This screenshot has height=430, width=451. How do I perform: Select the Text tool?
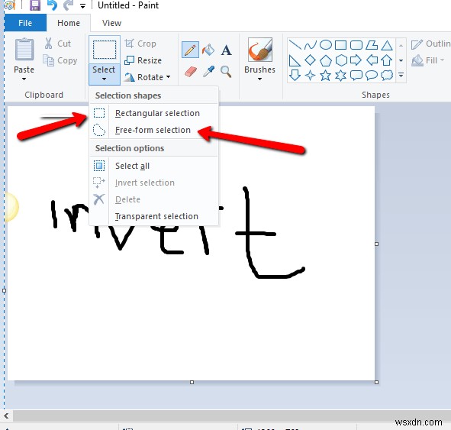(226, 50)
